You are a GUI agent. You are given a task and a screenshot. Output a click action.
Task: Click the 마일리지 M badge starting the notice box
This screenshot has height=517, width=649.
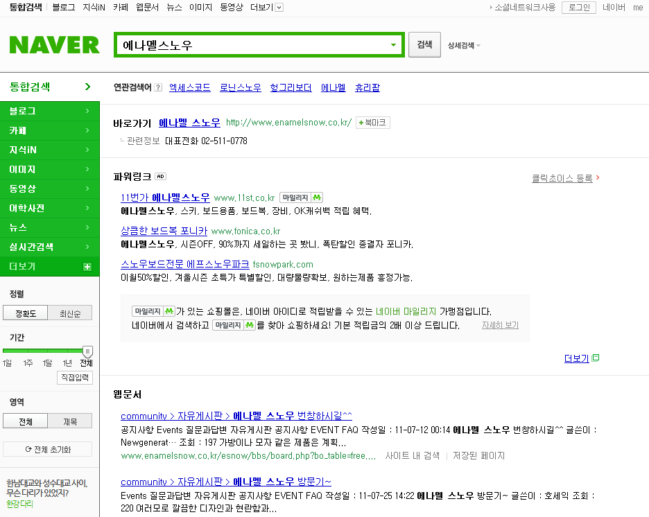click(x=153, y=311)
